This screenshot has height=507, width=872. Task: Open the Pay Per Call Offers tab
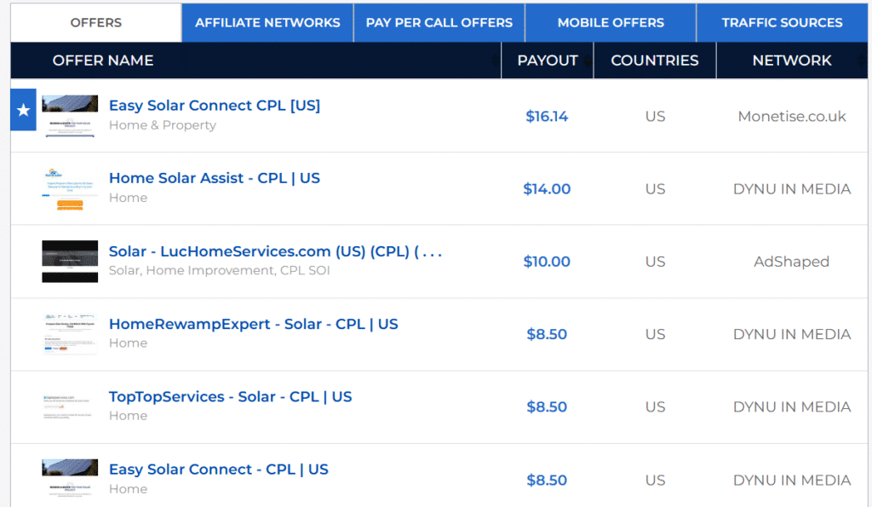(439, 23)
